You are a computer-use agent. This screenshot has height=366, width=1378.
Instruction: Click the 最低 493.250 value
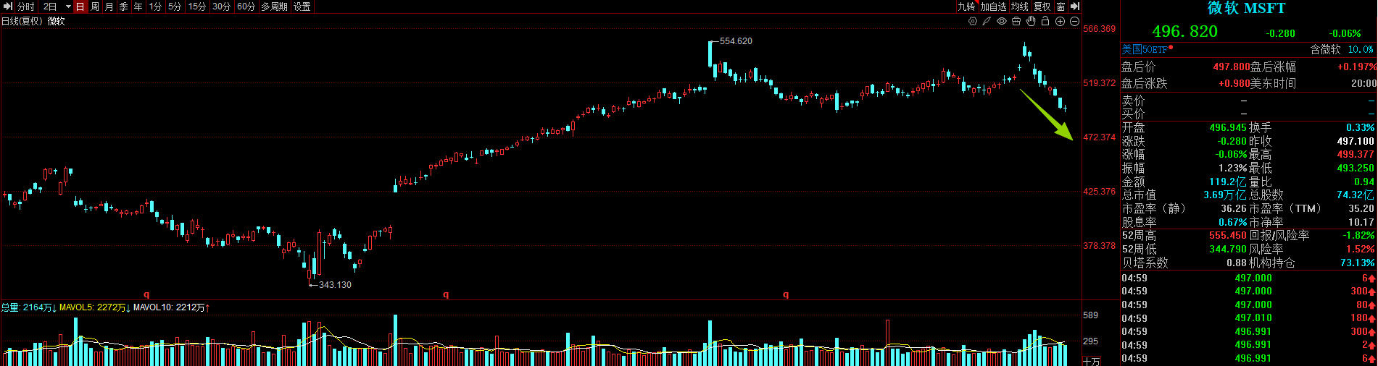click(x=1356, y=168)
